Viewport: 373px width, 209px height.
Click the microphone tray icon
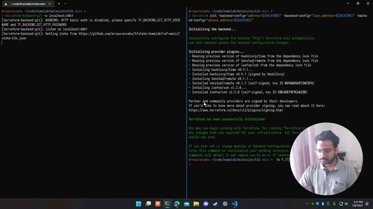tap(334, 204)
